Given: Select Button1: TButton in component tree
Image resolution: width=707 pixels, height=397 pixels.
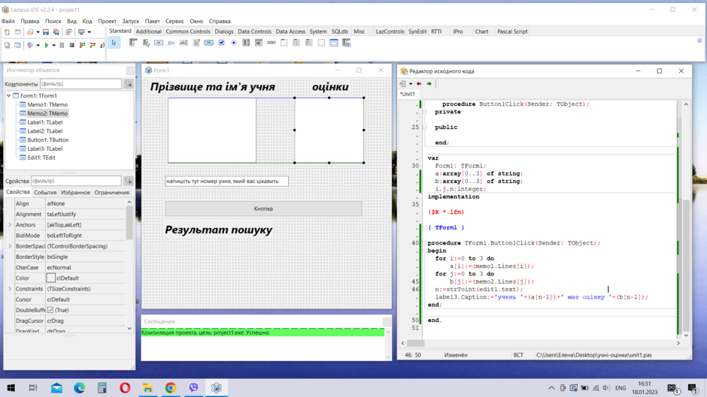Looking at the screenshot, I should tap(48, 140).
